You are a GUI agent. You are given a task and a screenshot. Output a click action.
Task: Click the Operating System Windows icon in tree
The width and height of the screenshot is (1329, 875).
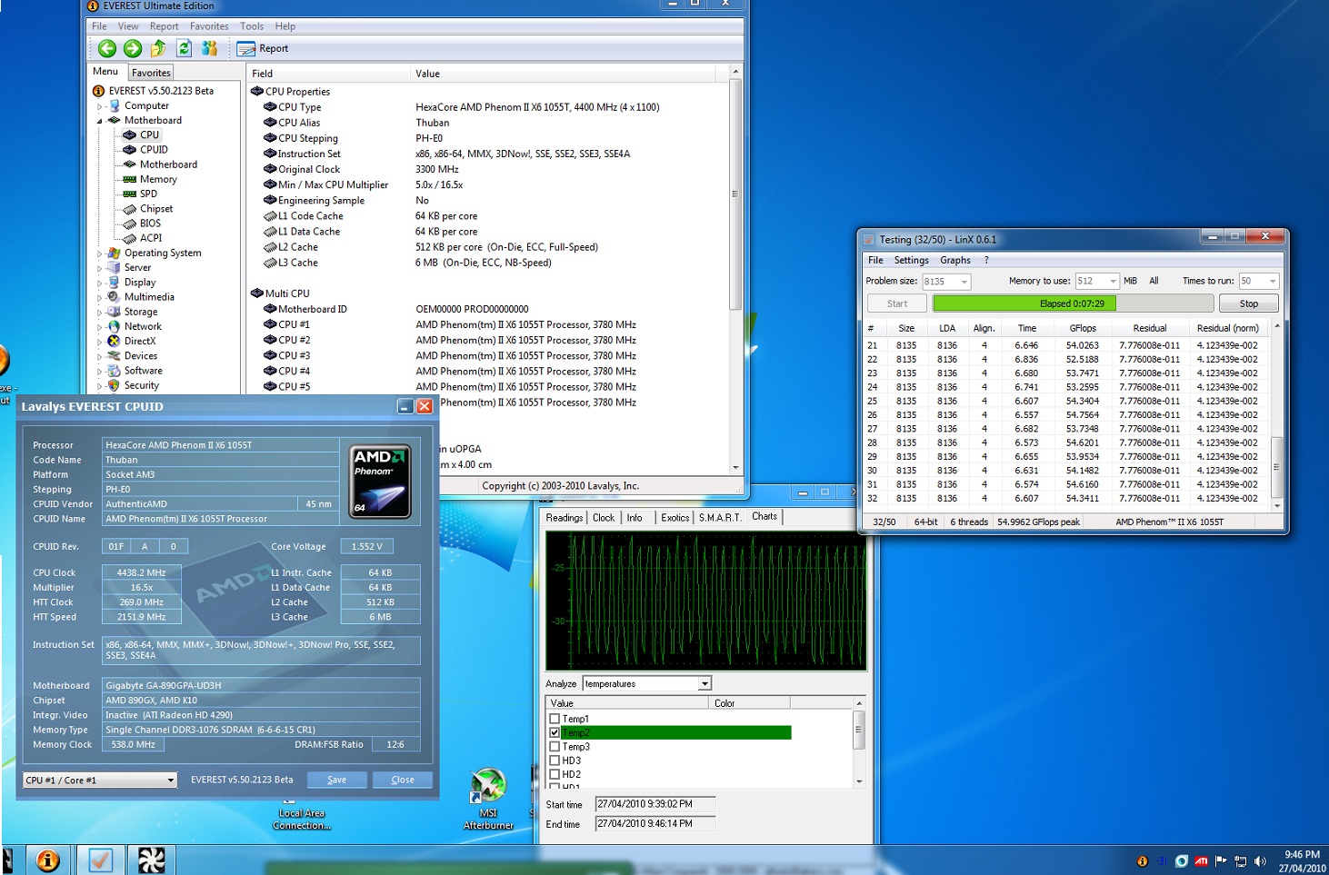click(114, 253)
